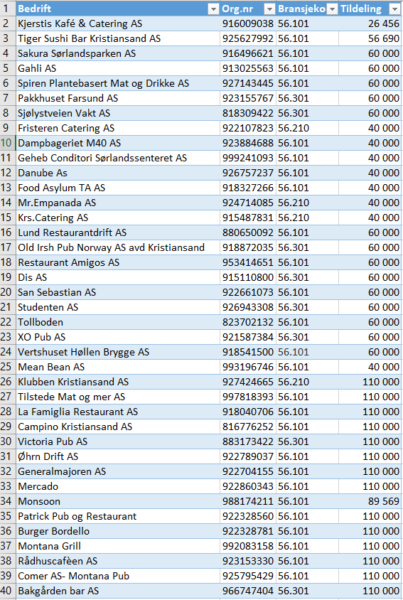This screenshot has height=600, width=403.
Task: Click the Burger Bordello cell
Action: coord(118,531)
